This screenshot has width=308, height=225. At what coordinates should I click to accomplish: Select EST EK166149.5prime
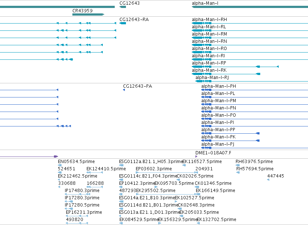pyautogui.click(x=215, y=191)
